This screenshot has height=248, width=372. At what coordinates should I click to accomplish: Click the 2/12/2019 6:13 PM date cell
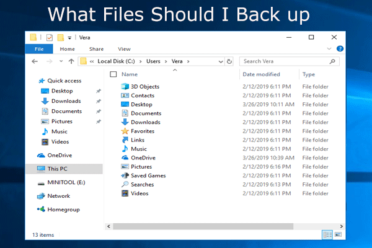(x=267, y=184)
